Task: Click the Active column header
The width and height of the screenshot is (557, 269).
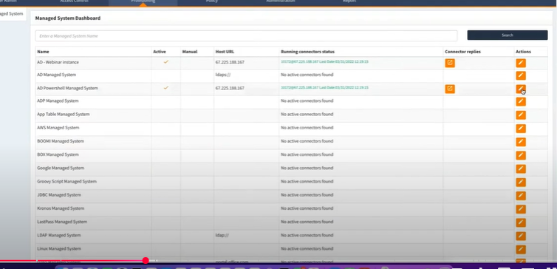Action: coord(159,52)
